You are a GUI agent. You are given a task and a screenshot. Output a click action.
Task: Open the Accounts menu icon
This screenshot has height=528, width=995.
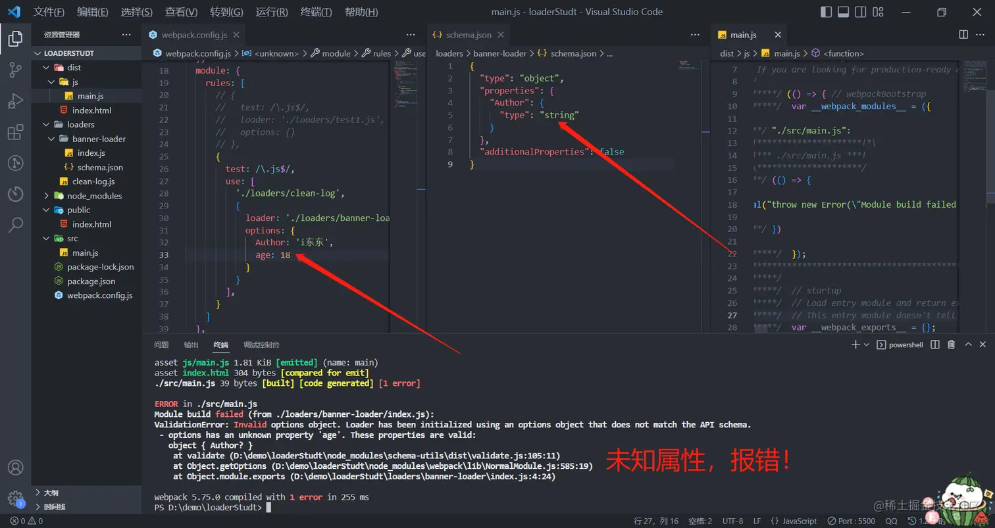point(15,467)
